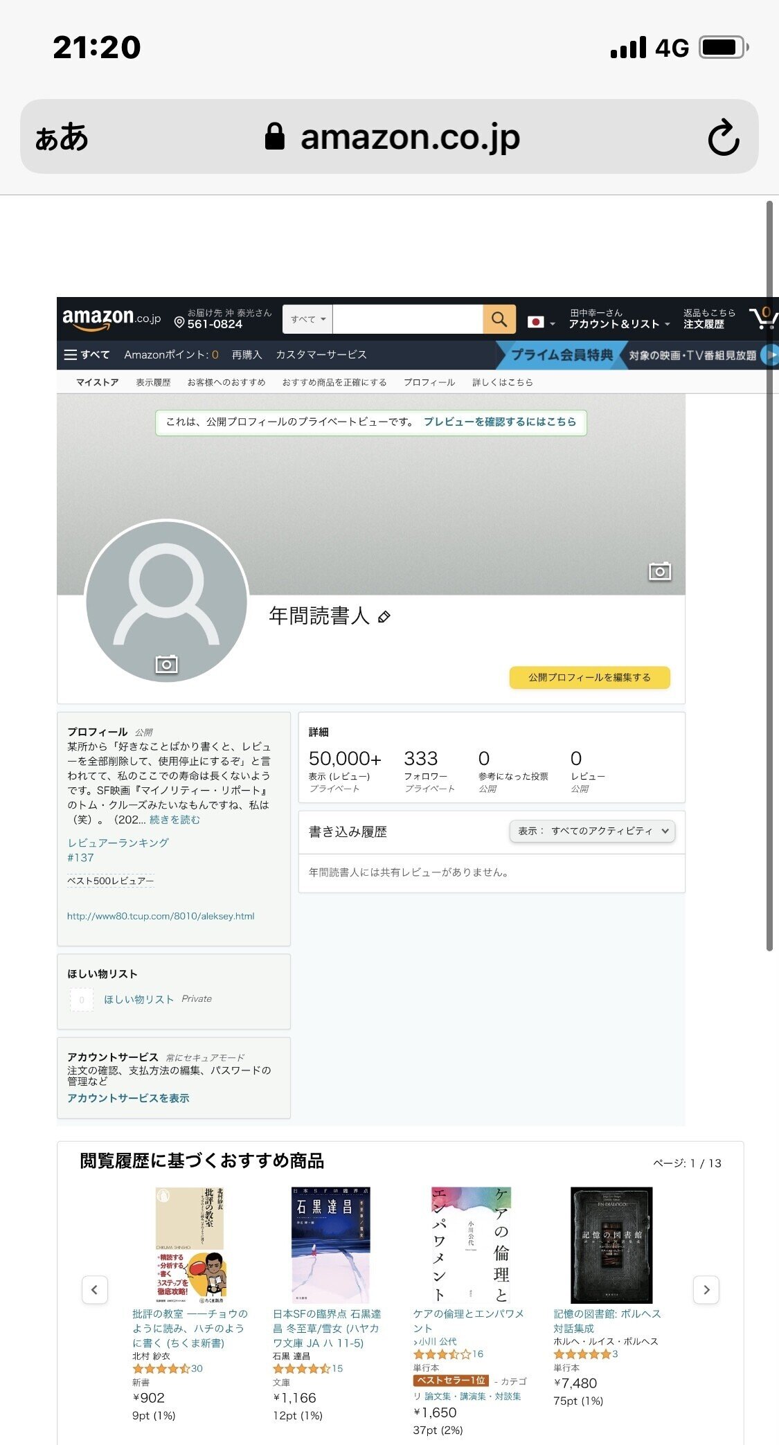779x1445 pixels.
Task: Tap the padlock icon in address bar
Action: click(275, 136)
